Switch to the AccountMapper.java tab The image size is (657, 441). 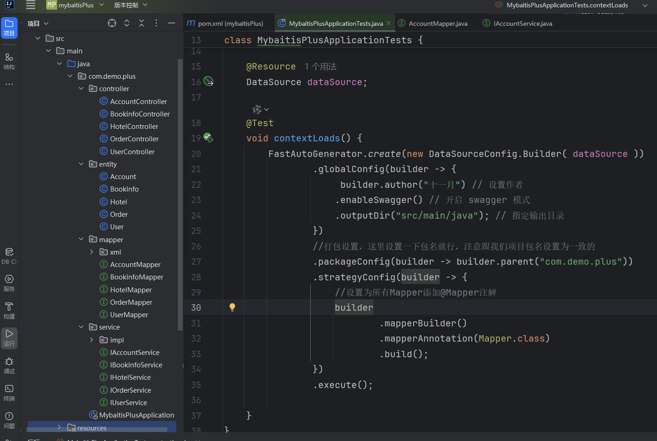(438, 23)
